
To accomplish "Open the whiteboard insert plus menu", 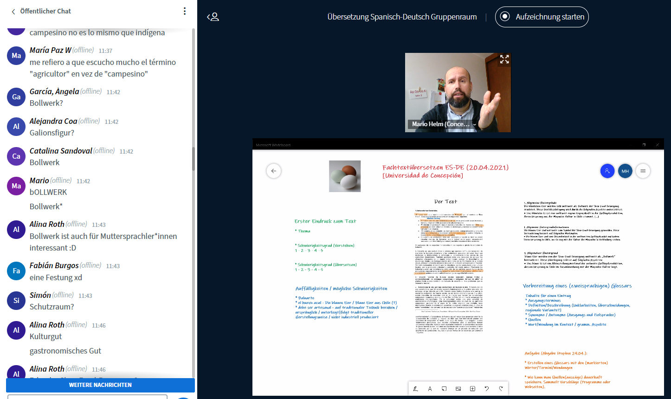I will pyautogui.click(x=472, y=389).
